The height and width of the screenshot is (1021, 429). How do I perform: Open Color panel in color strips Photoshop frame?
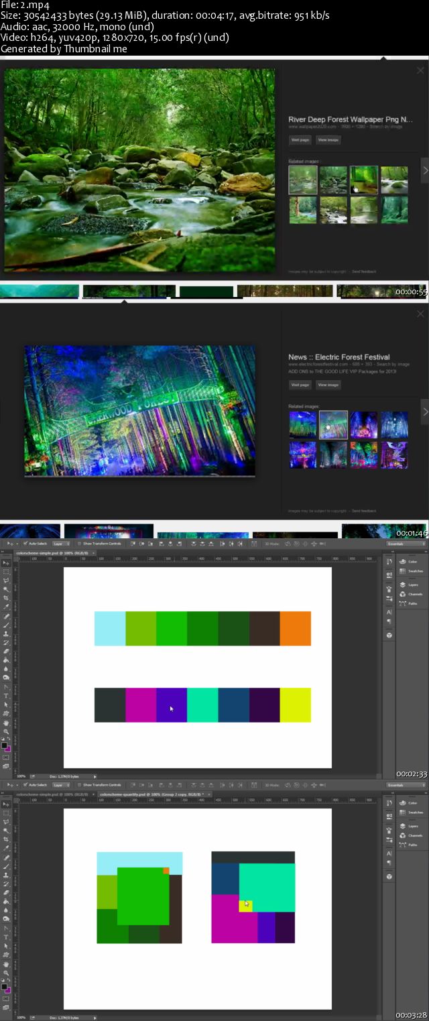(x=408, y=561)
